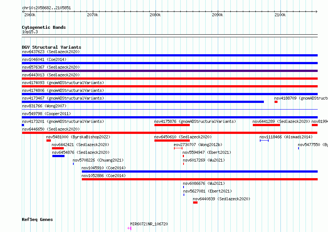
Task: Select nsv5481000 (ByrskaBishop2022) label
Action: [78, 137]
